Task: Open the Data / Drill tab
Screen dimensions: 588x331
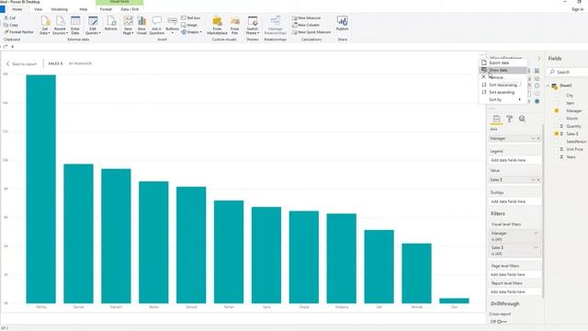Action: coord(130,9)
